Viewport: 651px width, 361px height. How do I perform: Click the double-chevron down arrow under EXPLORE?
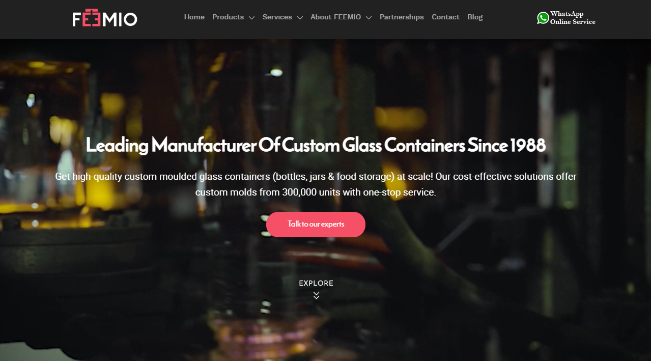coord(316,295)
